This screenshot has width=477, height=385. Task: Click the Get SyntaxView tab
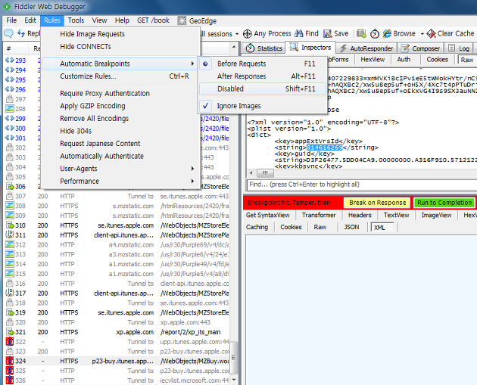point(268,215)
